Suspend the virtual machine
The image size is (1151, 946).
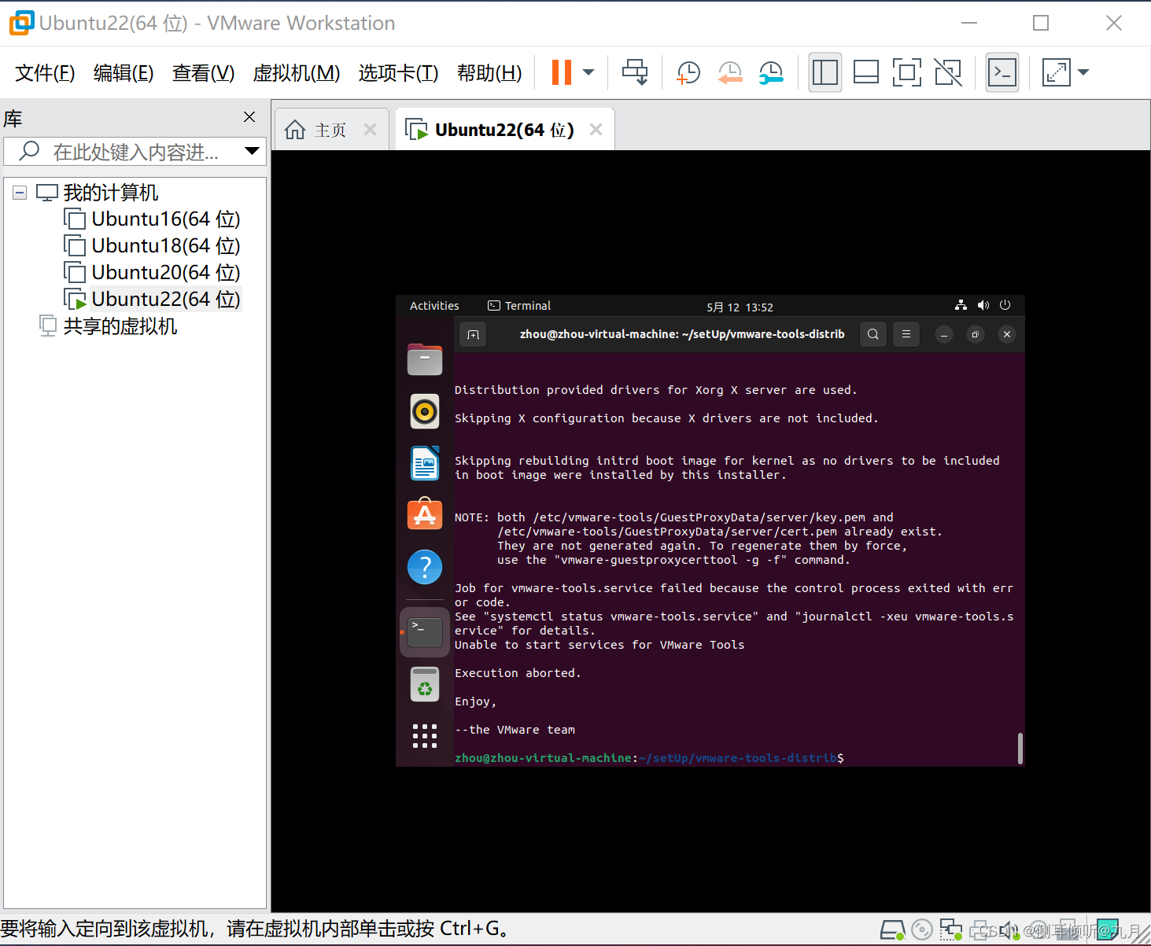(562, 72)
